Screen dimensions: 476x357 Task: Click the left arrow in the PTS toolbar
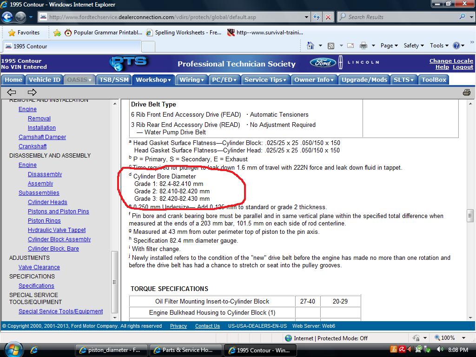[12, 92]
